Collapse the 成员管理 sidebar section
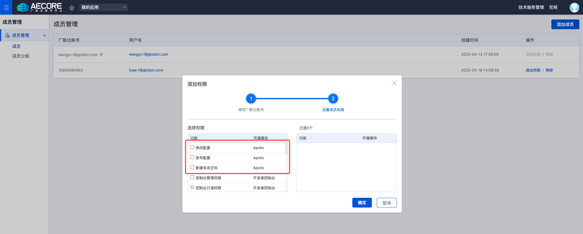 coord(44,36)
